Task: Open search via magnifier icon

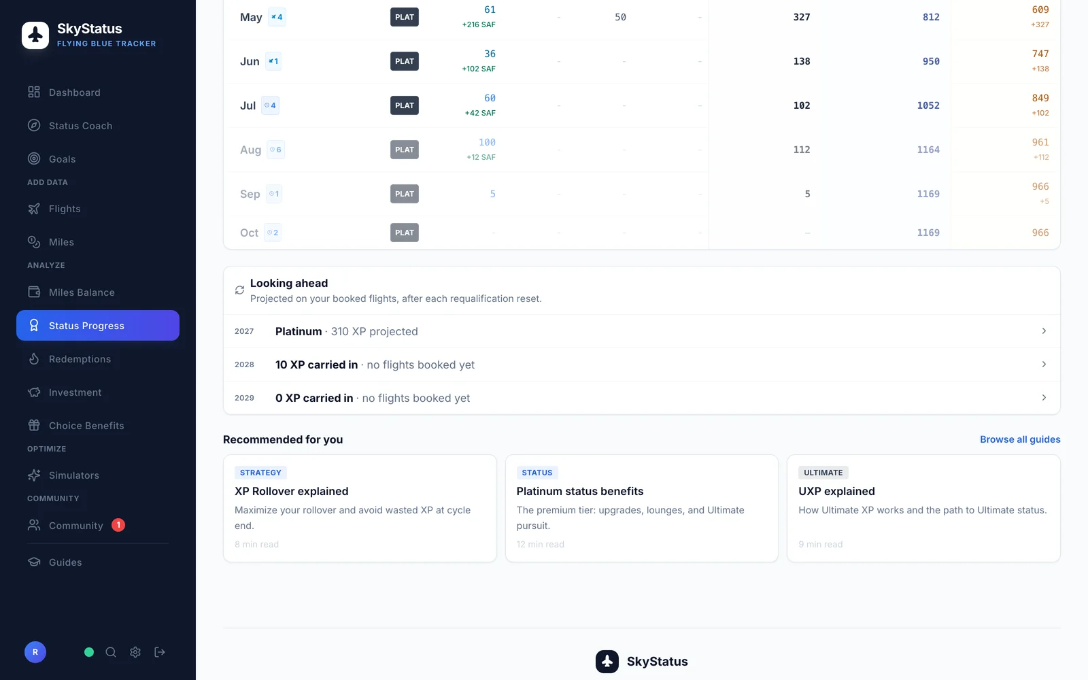Action: 111,652
